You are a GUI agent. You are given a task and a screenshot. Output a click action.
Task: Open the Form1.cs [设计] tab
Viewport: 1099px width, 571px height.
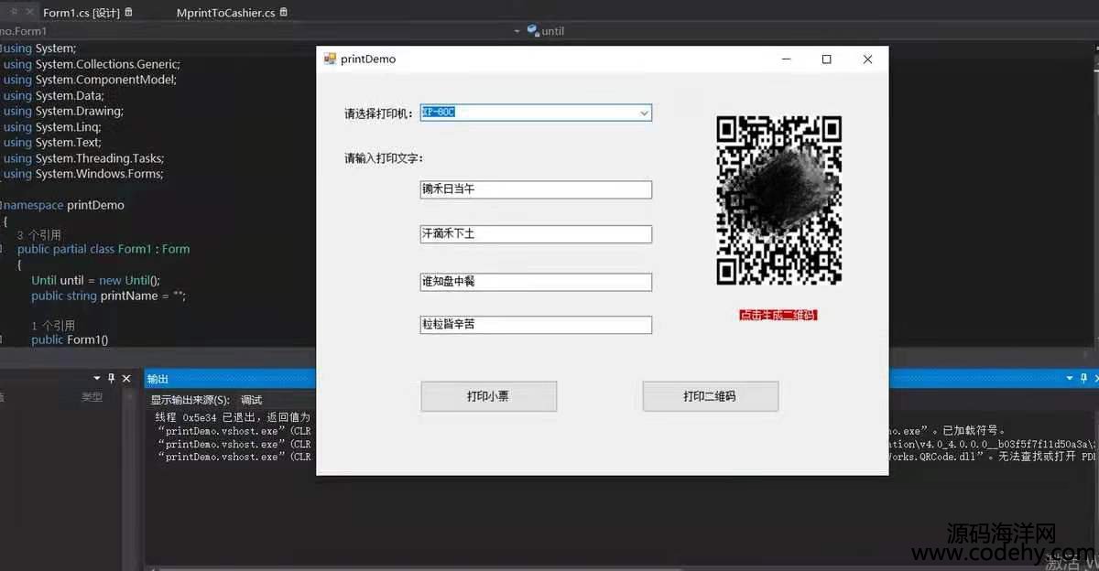click(x=82, y=13)
